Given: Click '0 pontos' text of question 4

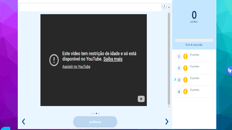Looking at the screenshot, I should click(x=195, y=90).
